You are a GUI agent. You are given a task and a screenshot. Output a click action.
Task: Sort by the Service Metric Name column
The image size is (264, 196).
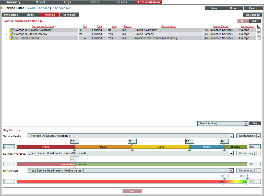coord(43,26)
